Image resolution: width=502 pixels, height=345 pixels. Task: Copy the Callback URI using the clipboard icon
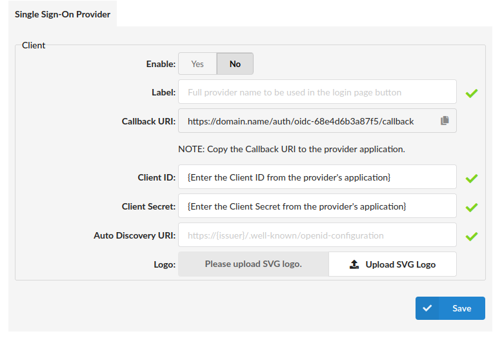[445, 121]
